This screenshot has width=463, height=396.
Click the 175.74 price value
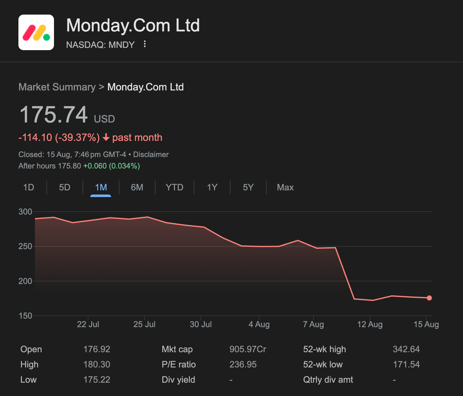pyautogui.click(x=53, y=115)
